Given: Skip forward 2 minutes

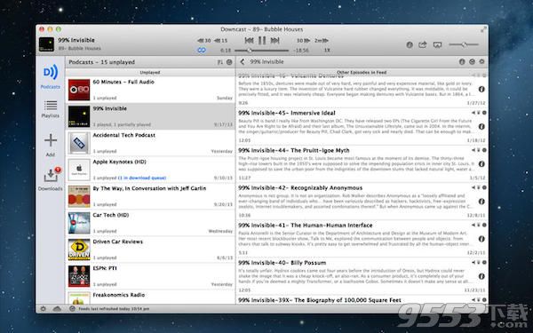Looking at the screenshot, I should (322, 41).
